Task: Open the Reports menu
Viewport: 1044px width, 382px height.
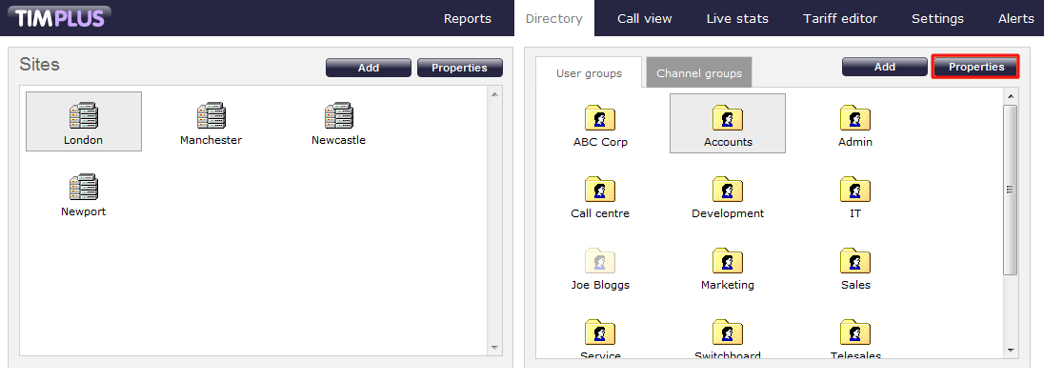Action: coord(468,18)
